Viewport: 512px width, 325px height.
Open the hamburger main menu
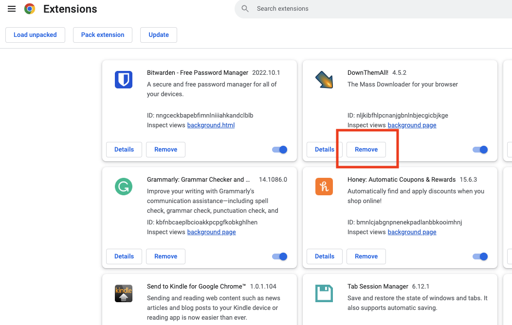pos(12,9)
